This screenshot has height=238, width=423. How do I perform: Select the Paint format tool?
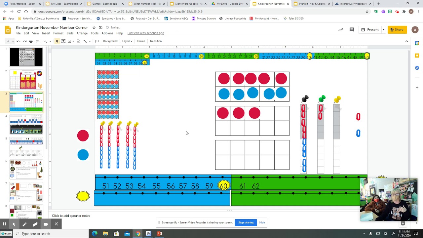[x=37, y=41]
